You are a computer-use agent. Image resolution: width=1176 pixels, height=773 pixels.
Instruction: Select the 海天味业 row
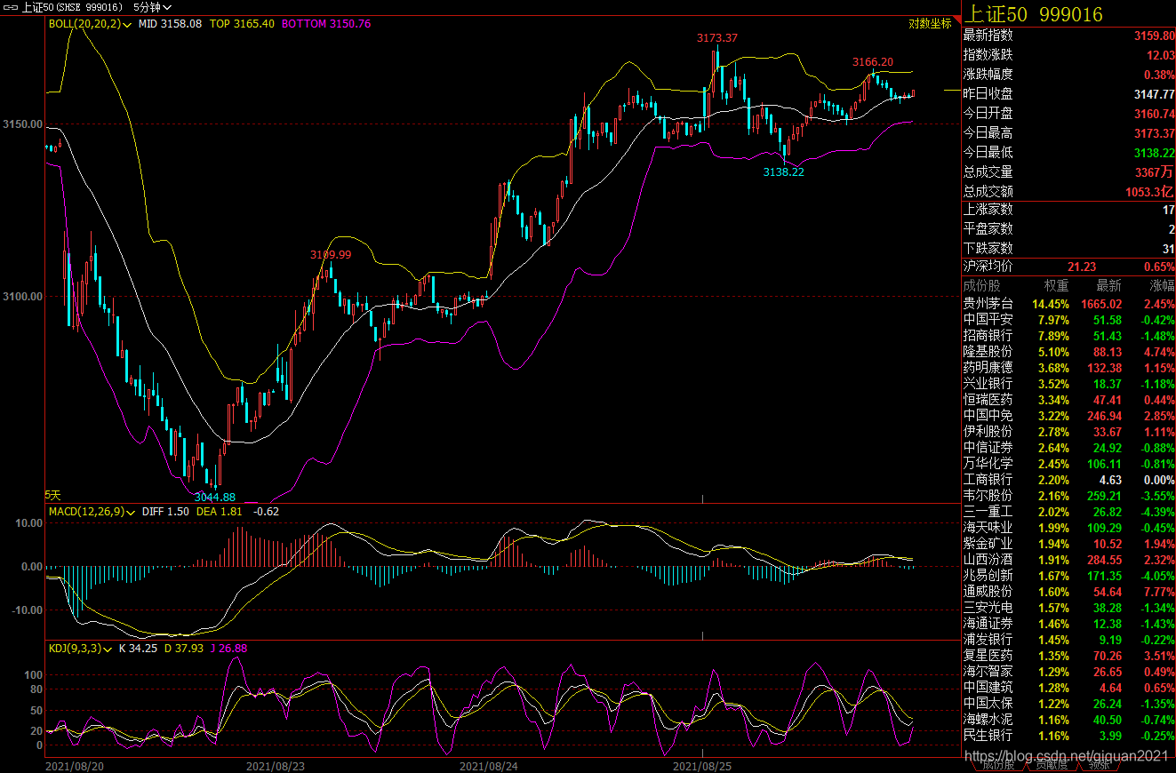tap(1069, 528)
